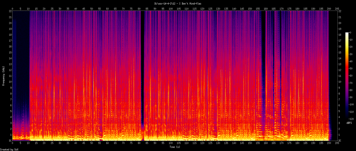Click '150' on the top time axis

(250, 9)
